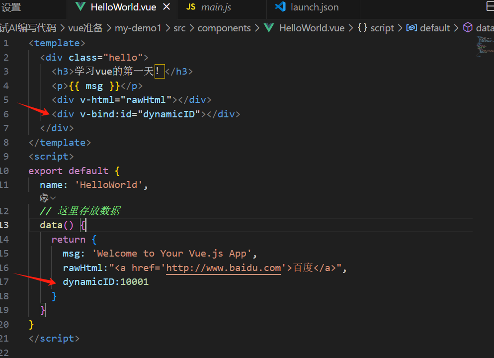
Task: Click the rawHtml property on line 16
Action: click(x=83, y=268)
